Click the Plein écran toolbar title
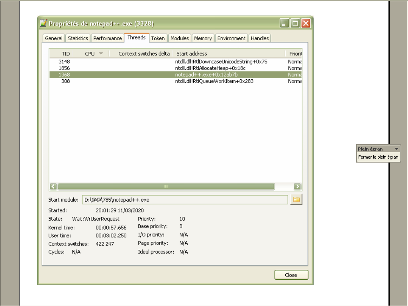 pyautogui.click(x=370, y=149)
